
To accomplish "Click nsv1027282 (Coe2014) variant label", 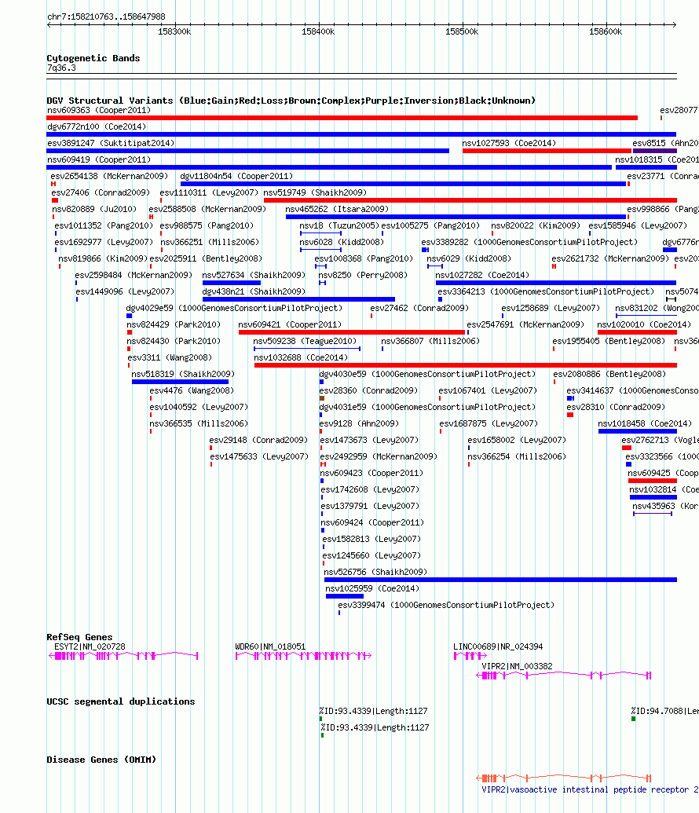I will [482, 276].
